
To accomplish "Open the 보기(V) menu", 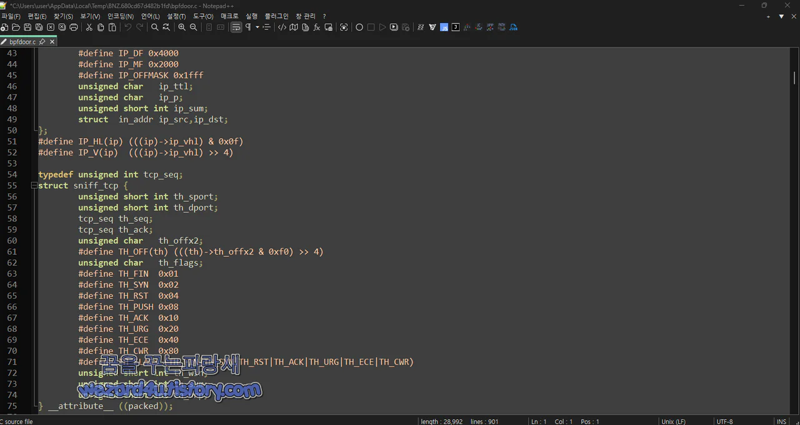I will coord(90,16).
